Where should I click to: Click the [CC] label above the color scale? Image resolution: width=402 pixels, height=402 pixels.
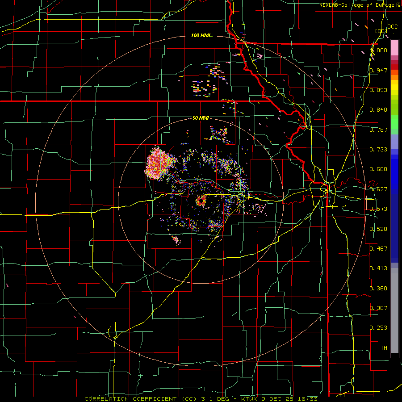point(381,31)
